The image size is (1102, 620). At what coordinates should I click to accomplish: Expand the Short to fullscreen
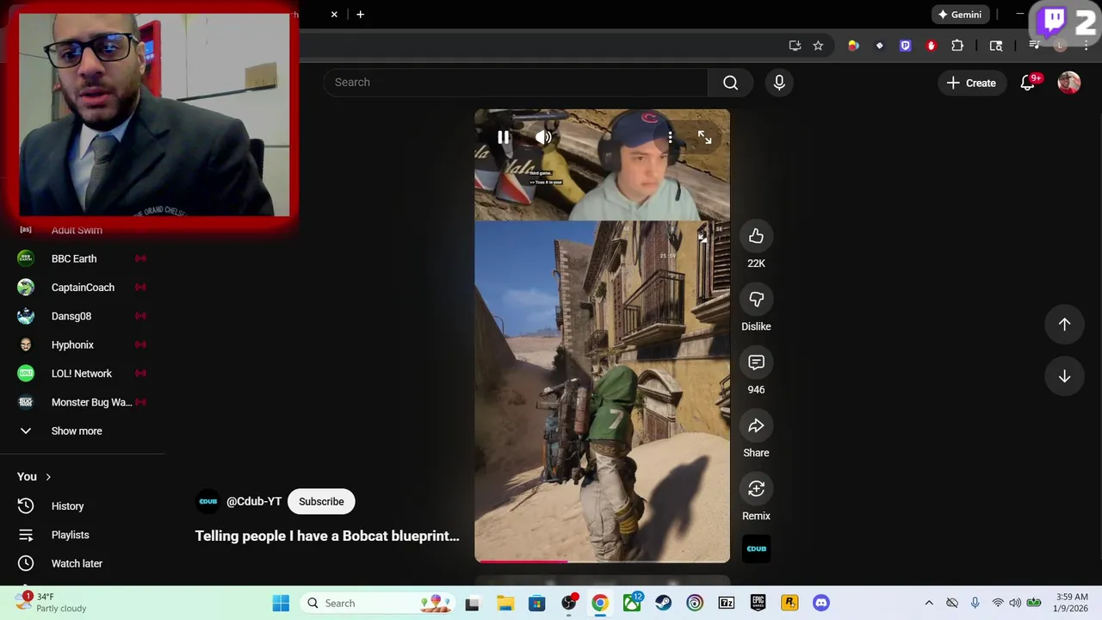coord(704,137)
